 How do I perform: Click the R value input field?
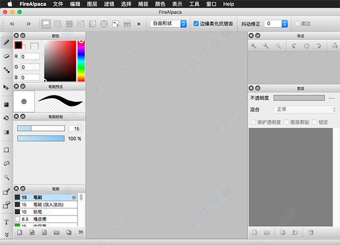31,57
